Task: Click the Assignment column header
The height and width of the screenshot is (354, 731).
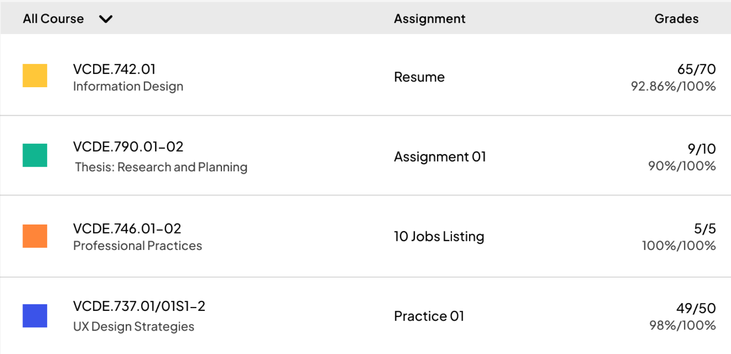Action: tap(430, 19)
